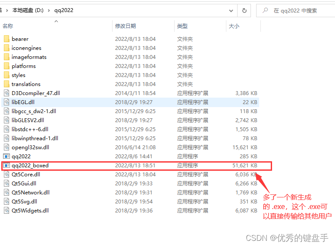Screen dimensions: 335x246
Task: Select file name D3Dcompiler_47.dll
Action: coord(36,93)
